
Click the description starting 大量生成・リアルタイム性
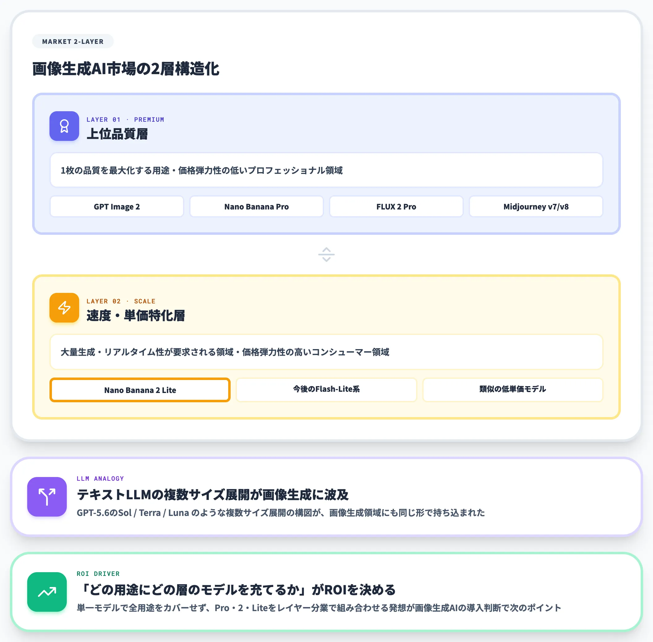225,352
